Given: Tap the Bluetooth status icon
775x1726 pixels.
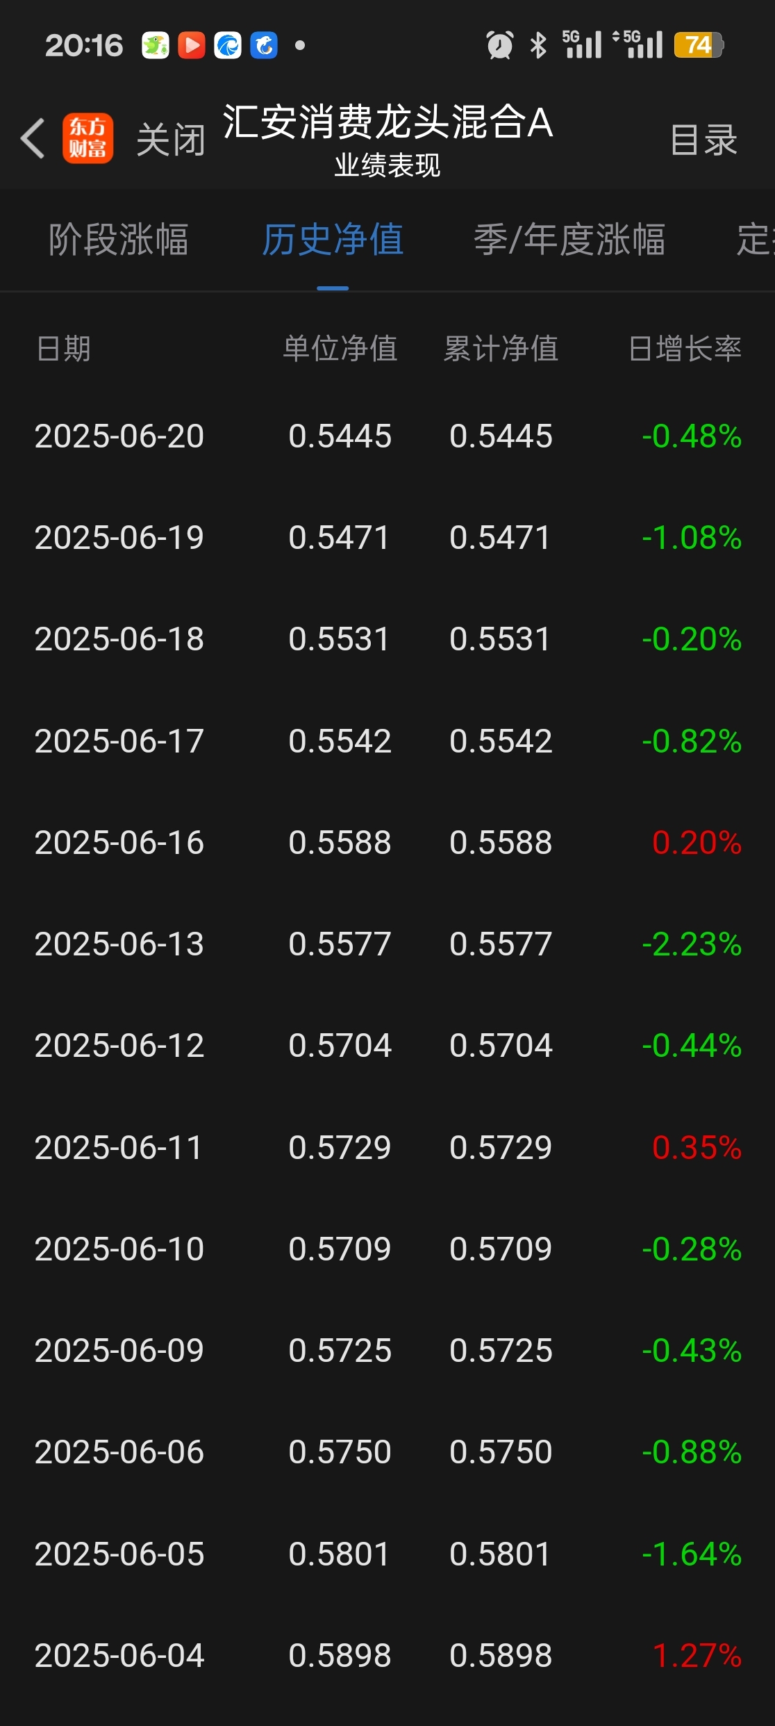Looking at the screenshot, I should pyautogui.click(x=538, y=45).
